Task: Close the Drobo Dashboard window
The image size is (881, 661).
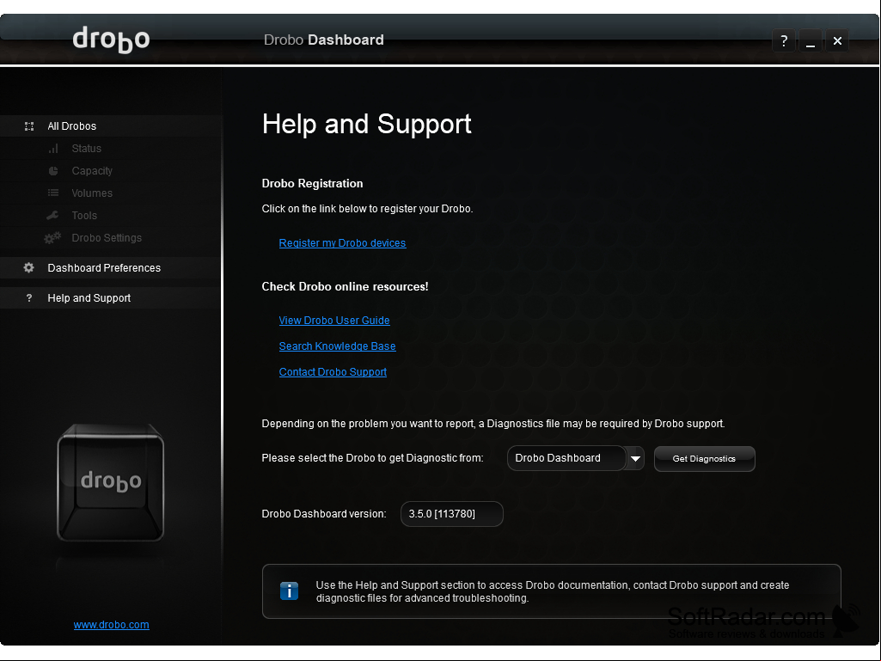Action: tap(837, 40)
